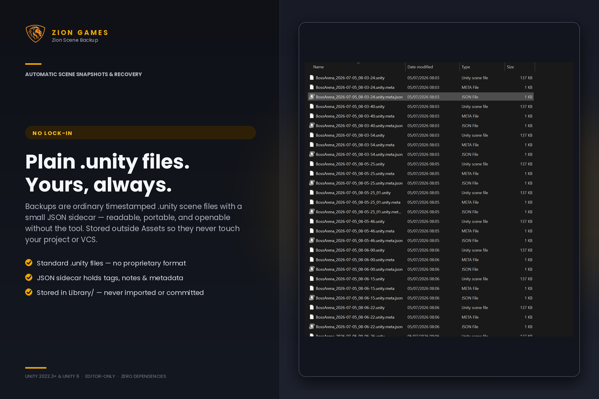Click the ZION GAMES brand title
599x399 pixels.
tap(80, 33)
